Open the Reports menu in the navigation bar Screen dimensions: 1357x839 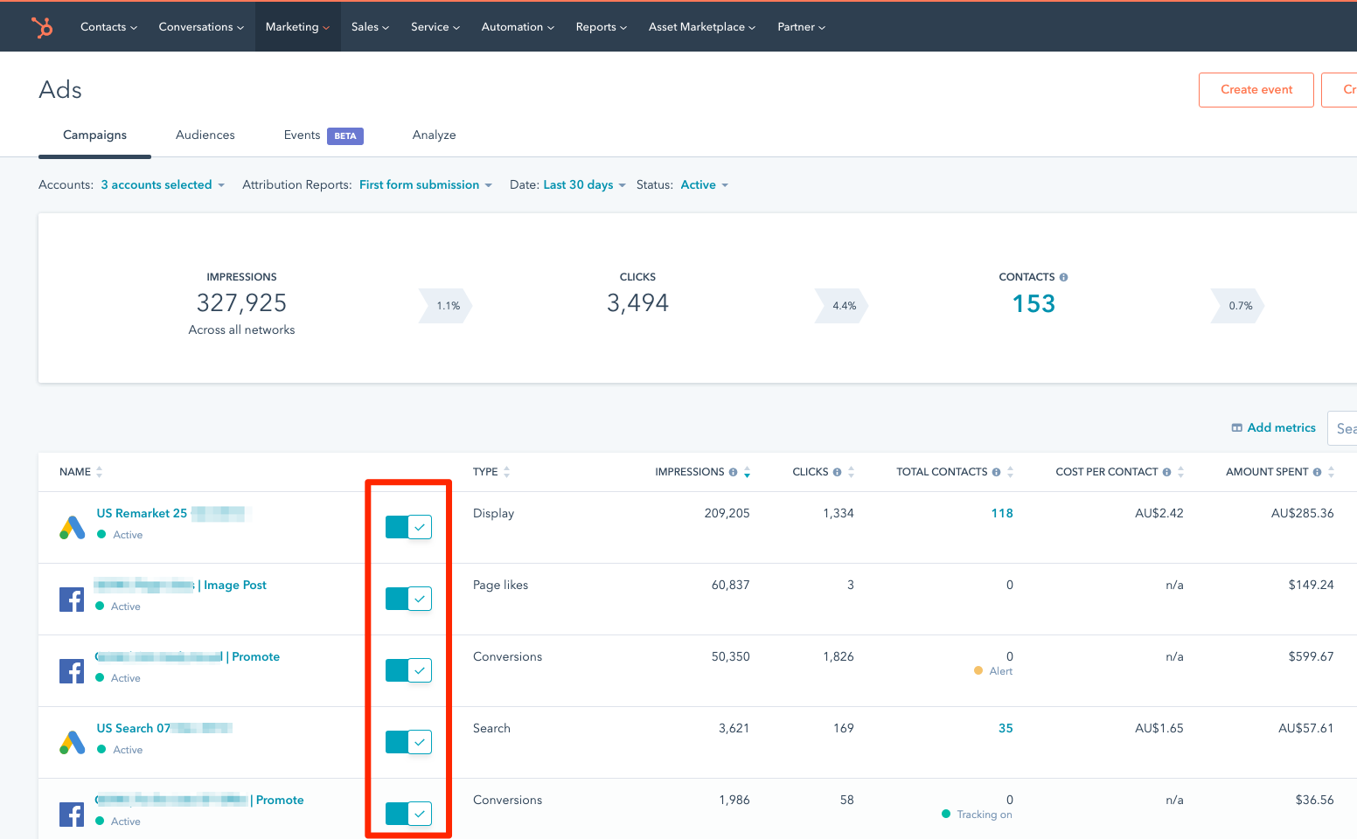[601, 26]
